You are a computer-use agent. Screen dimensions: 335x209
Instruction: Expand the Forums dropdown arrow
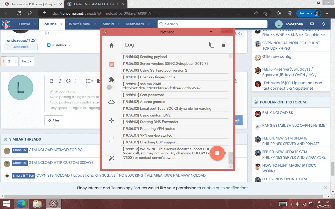point(62,24)
